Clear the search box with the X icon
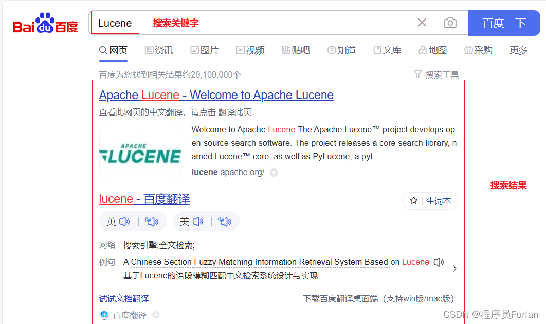Image resolution: width=546 pixels, height=324 pixels. click(x=422, y=23)
